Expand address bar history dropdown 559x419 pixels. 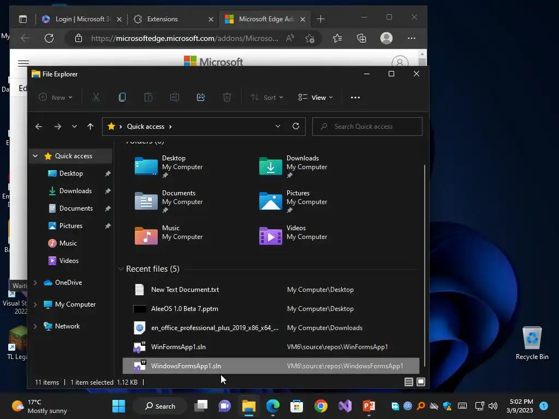[x=278, y=126]
